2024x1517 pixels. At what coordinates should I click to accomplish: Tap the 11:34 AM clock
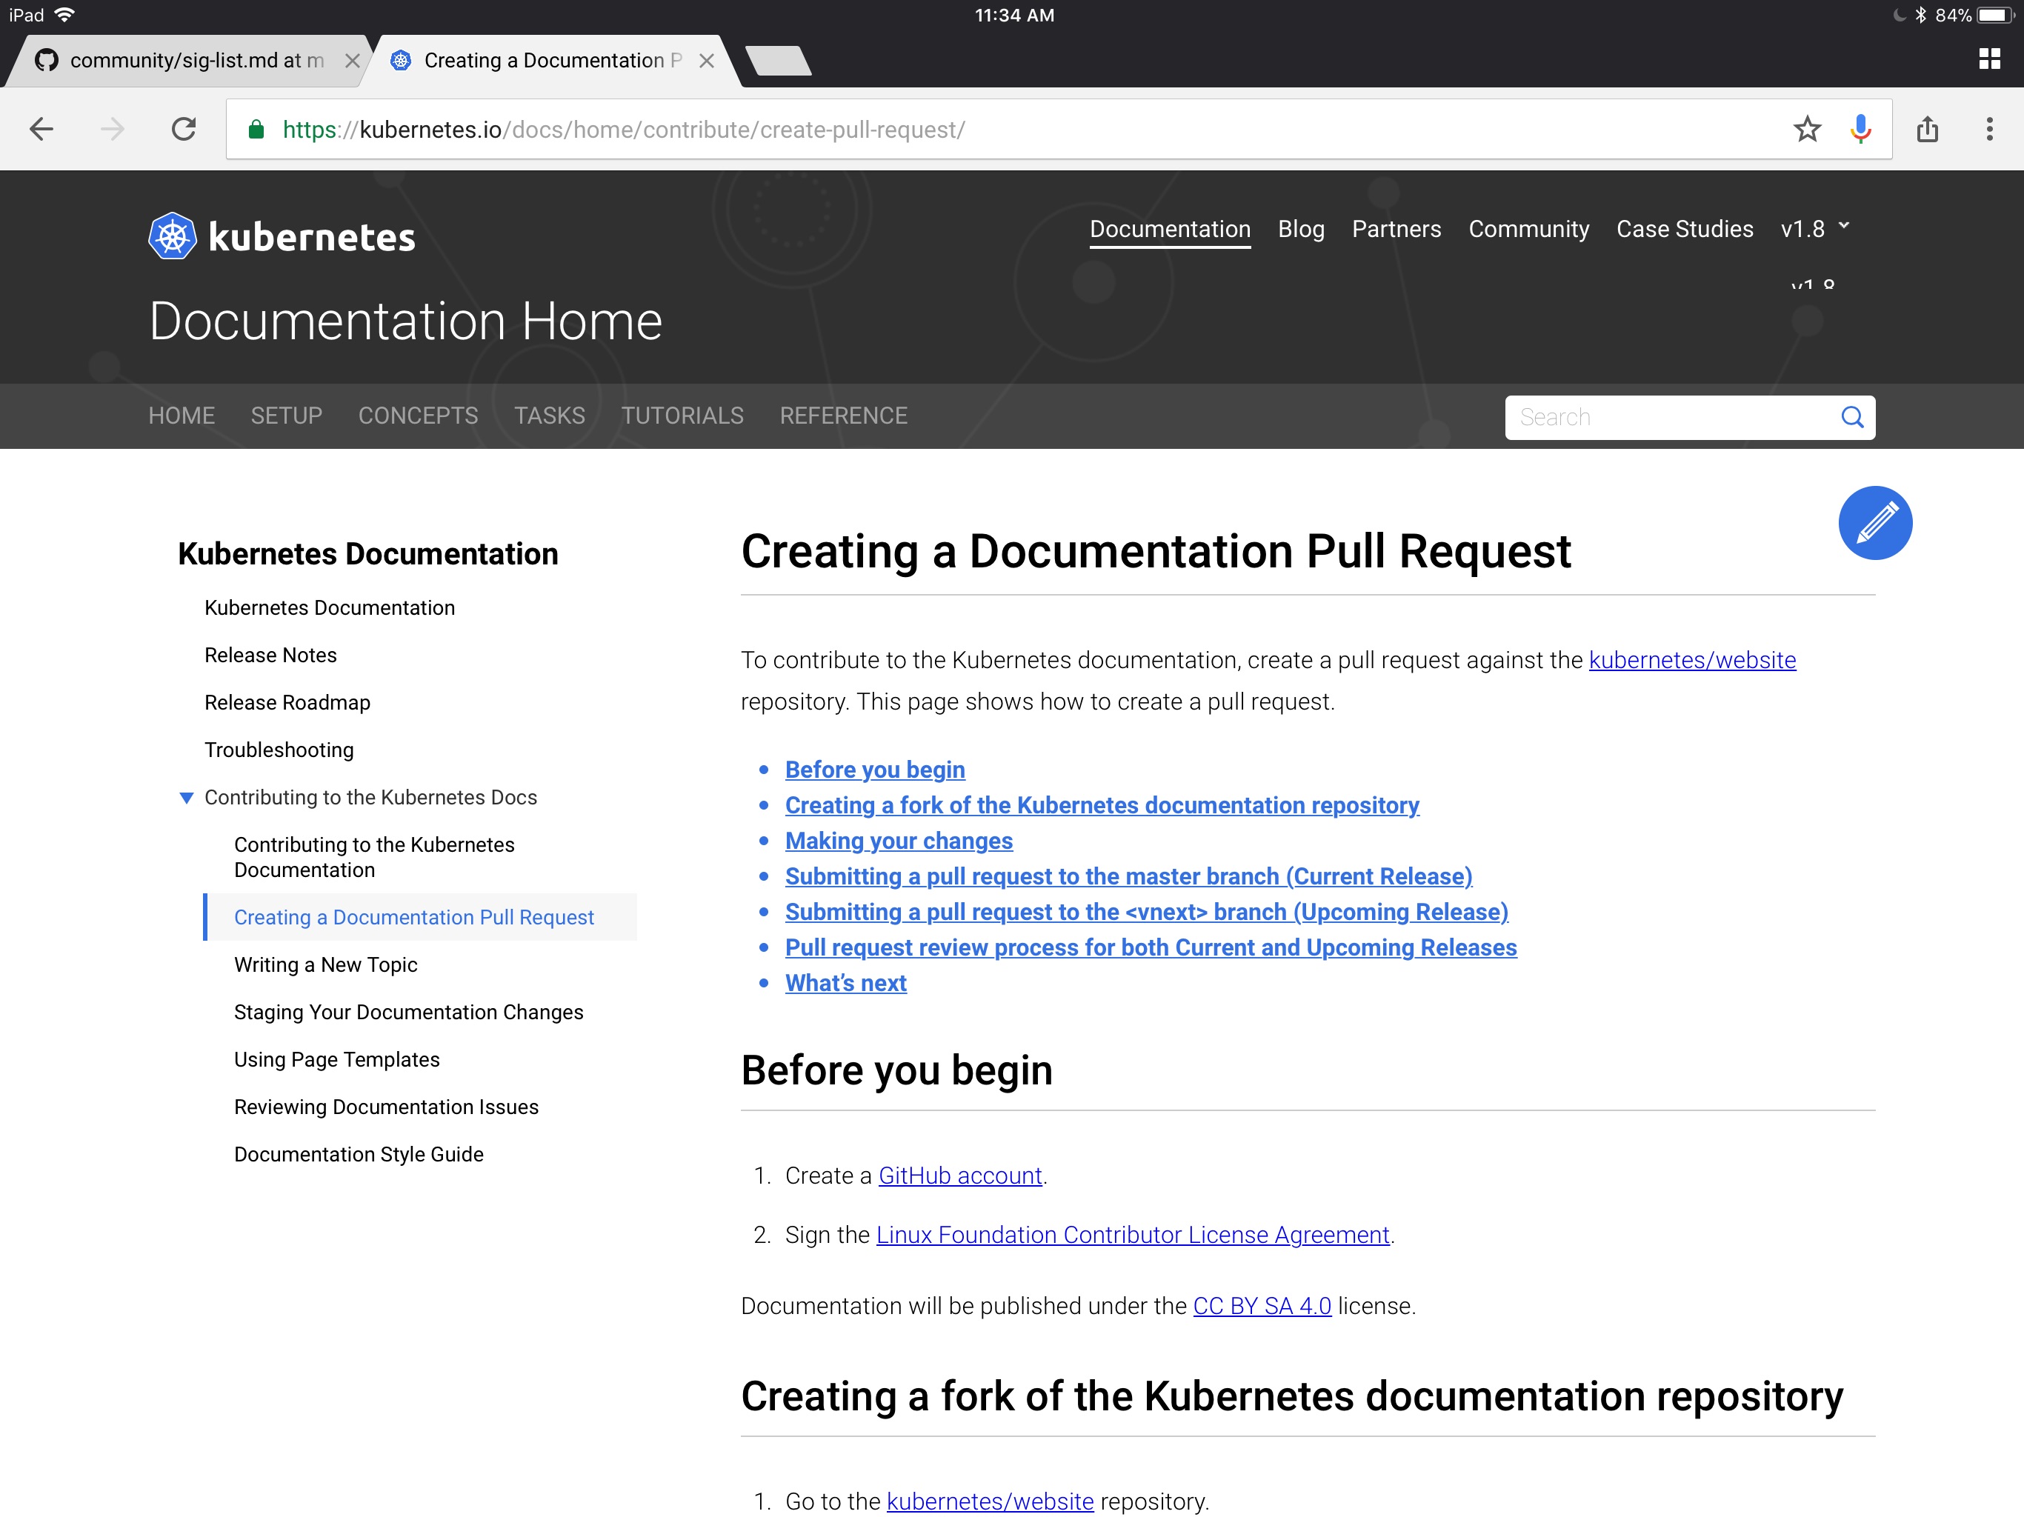pos(1013,15)
